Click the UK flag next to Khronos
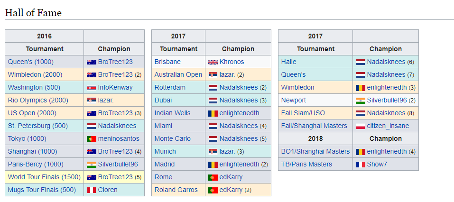Screen dimensions: 454x202 (x=213, y=62)
